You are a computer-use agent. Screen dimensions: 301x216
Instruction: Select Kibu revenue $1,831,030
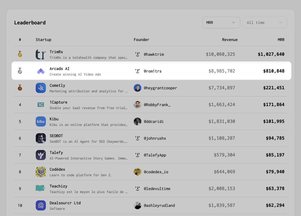point(222,122)
